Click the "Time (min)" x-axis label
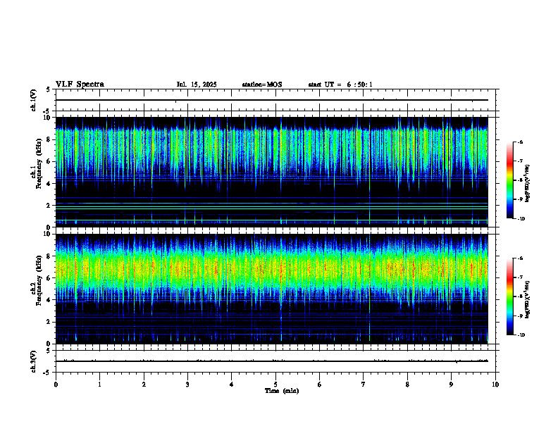 282,391
